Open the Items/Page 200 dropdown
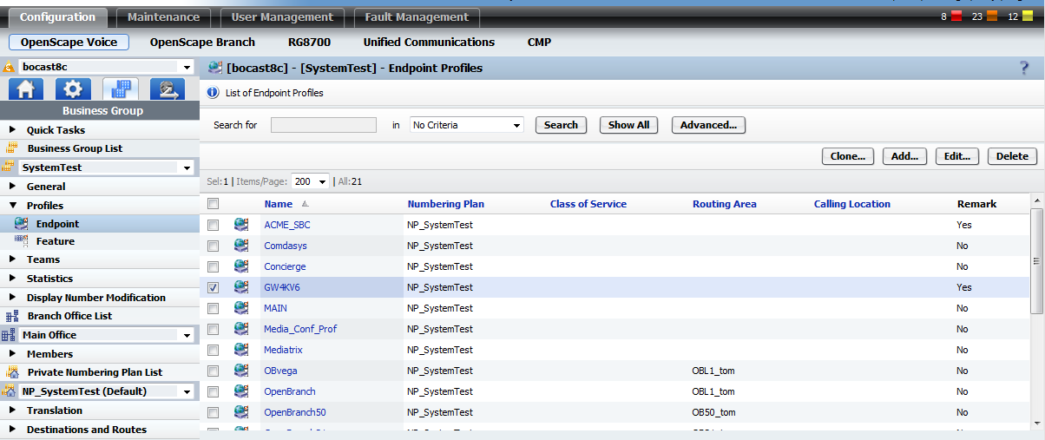The width and height of the screenshot is (1045, 440). tap(310, 181)
